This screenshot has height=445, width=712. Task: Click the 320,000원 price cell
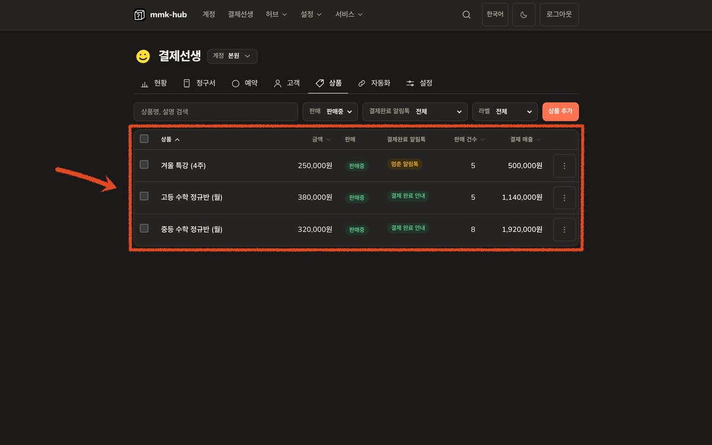coord(315,229)
